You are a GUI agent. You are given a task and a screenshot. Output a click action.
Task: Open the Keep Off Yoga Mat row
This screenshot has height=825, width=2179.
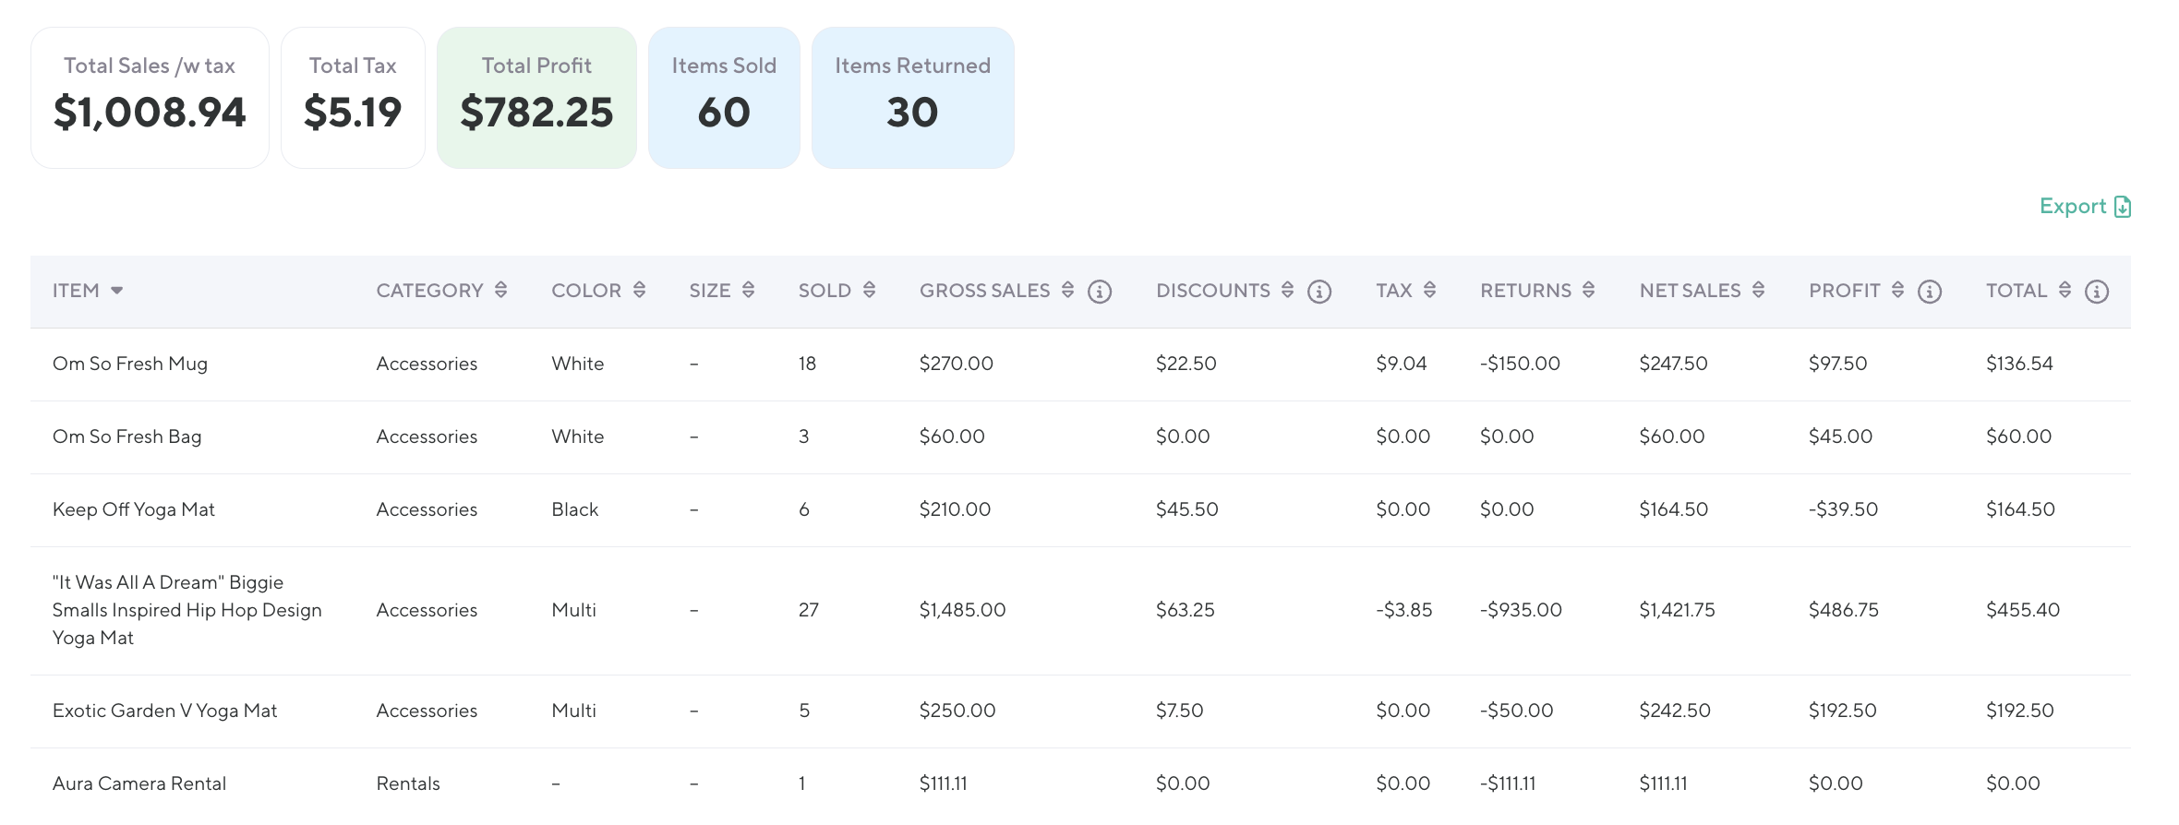click(x=134, y=509)
